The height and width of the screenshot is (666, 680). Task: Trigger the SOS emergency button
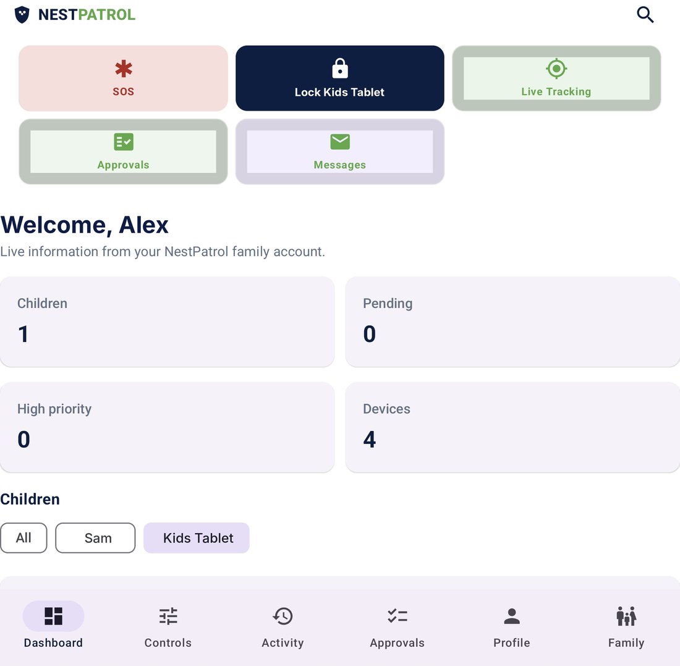tap(123, 78)
